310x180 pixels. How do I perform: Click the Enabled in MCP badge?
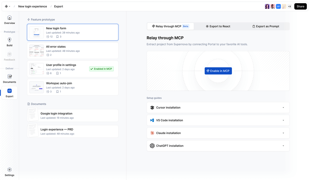point(101,69)
